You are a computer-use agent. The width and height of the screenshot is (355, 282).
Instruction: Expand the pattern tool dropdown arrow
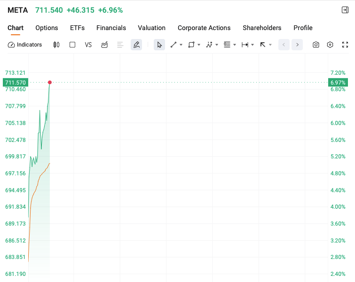coord(217,45)
